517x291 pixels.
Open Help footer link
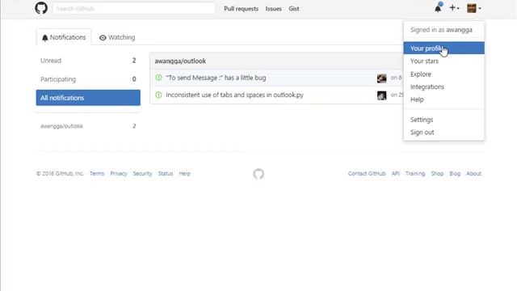click(x=185, y=174)
